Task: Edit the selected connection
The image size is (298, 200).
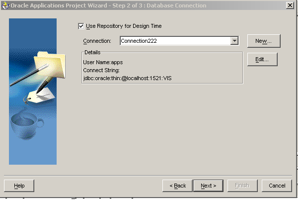Action: click(262, 59)
